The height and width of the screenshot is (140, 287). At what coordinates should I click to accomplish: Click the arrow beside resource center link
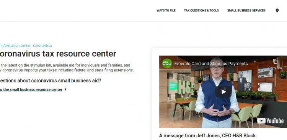65,89
